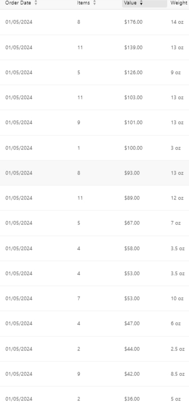The height and width of the screenshot is (403, 189).
Task: Click the Weight column header
Action: [x=179, y=3]
